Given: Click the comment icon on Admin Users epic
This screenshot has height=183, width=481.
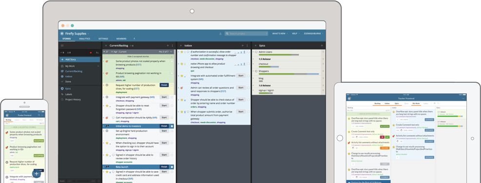Looking at the screenshot, I should click(x=256, y=52).
